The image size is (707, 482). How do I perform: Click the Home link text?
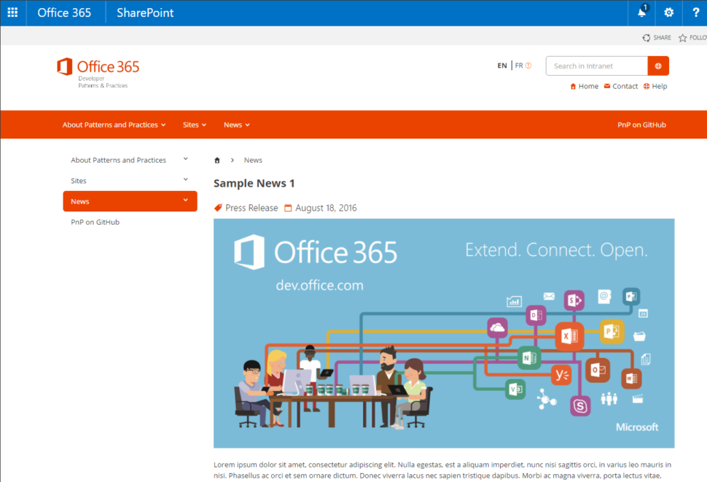[588, 86]
